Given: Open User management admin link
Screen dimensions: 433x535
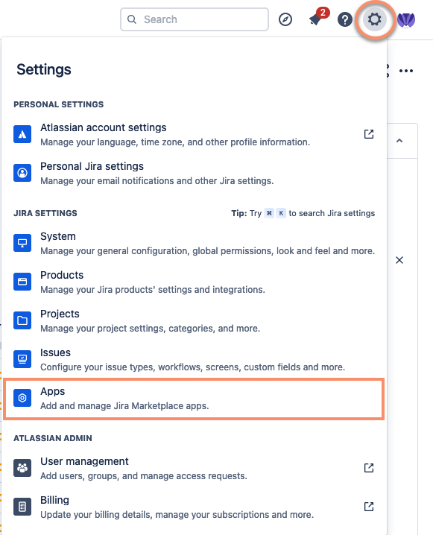Looking at the screenshot, I should click(x=194, y=468).
